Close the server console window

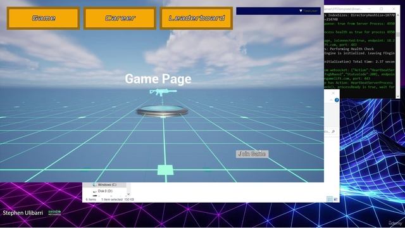click(394, 9)
